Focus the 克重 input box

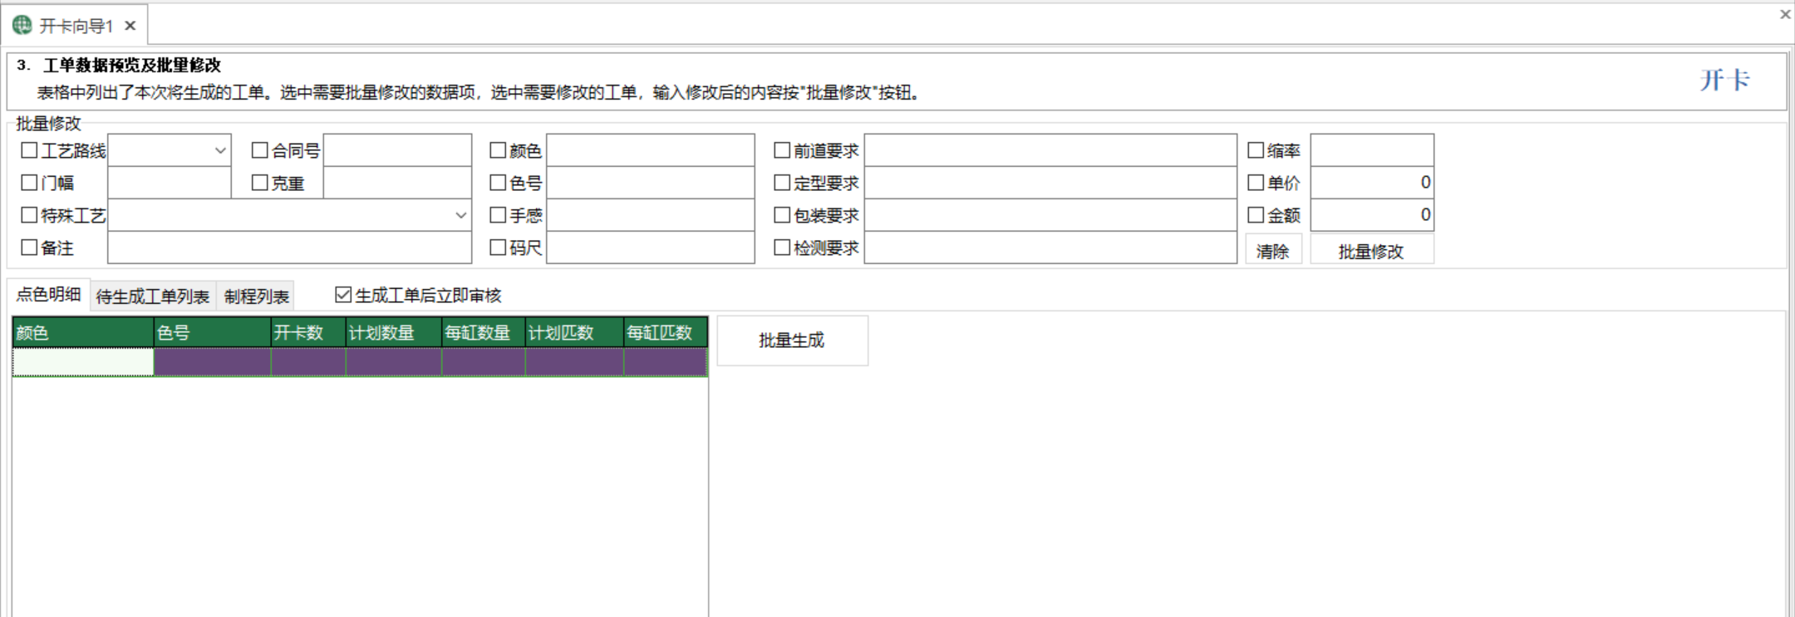pyautogui.click(x=397, y=183)
